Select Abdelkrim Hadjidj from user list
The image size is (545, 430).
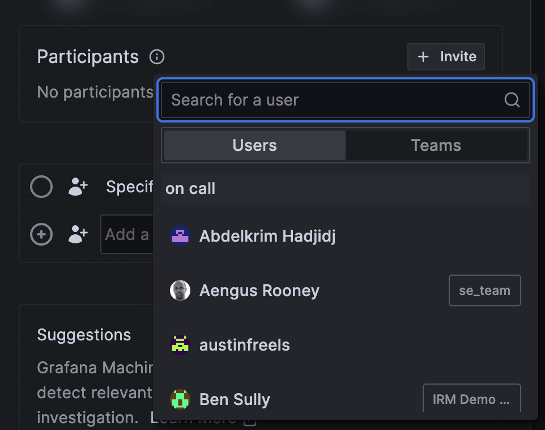[x=267, y=236]
